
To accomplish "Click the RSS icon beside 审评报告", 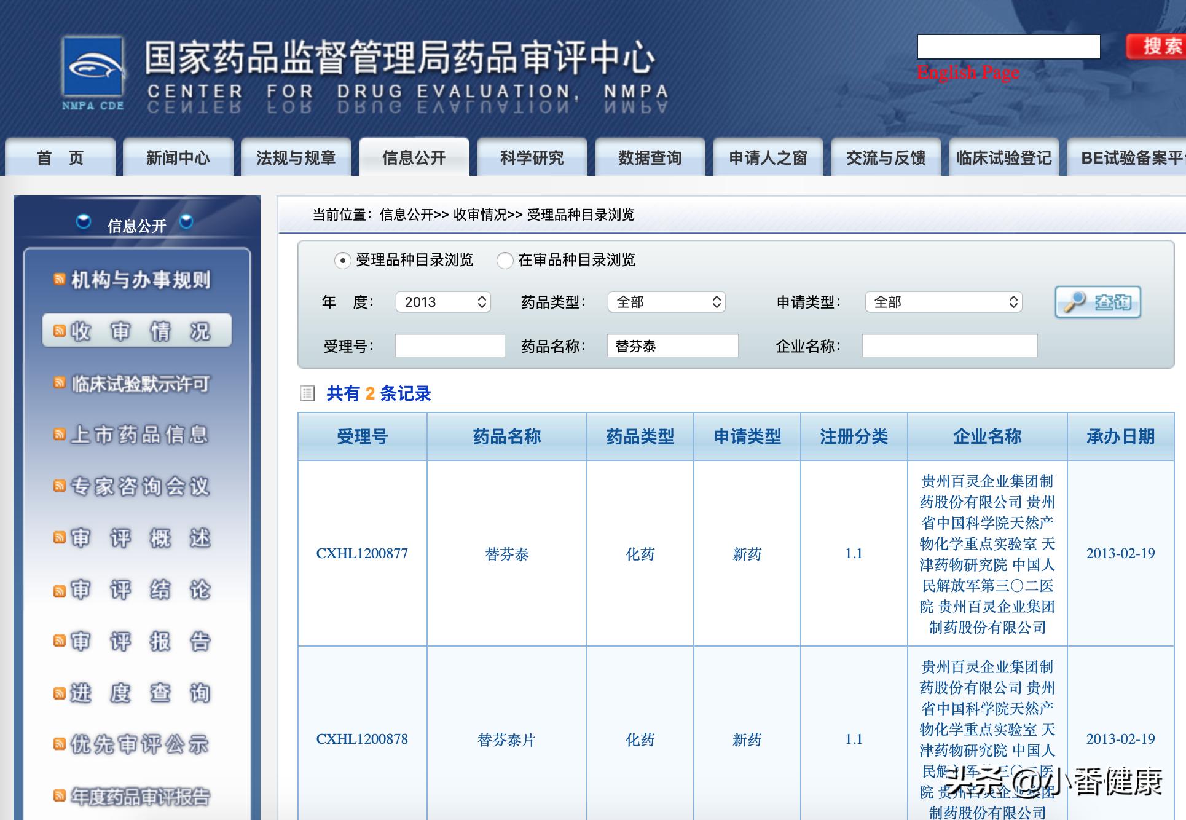I will pyautogui.click(x=58, y=642).
